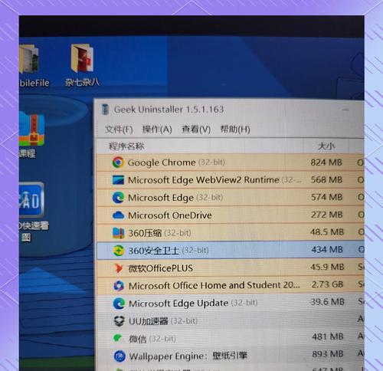Select the UU加速器 entry icon
Viewport: 383px width, 371px height.
coord(119,321)
